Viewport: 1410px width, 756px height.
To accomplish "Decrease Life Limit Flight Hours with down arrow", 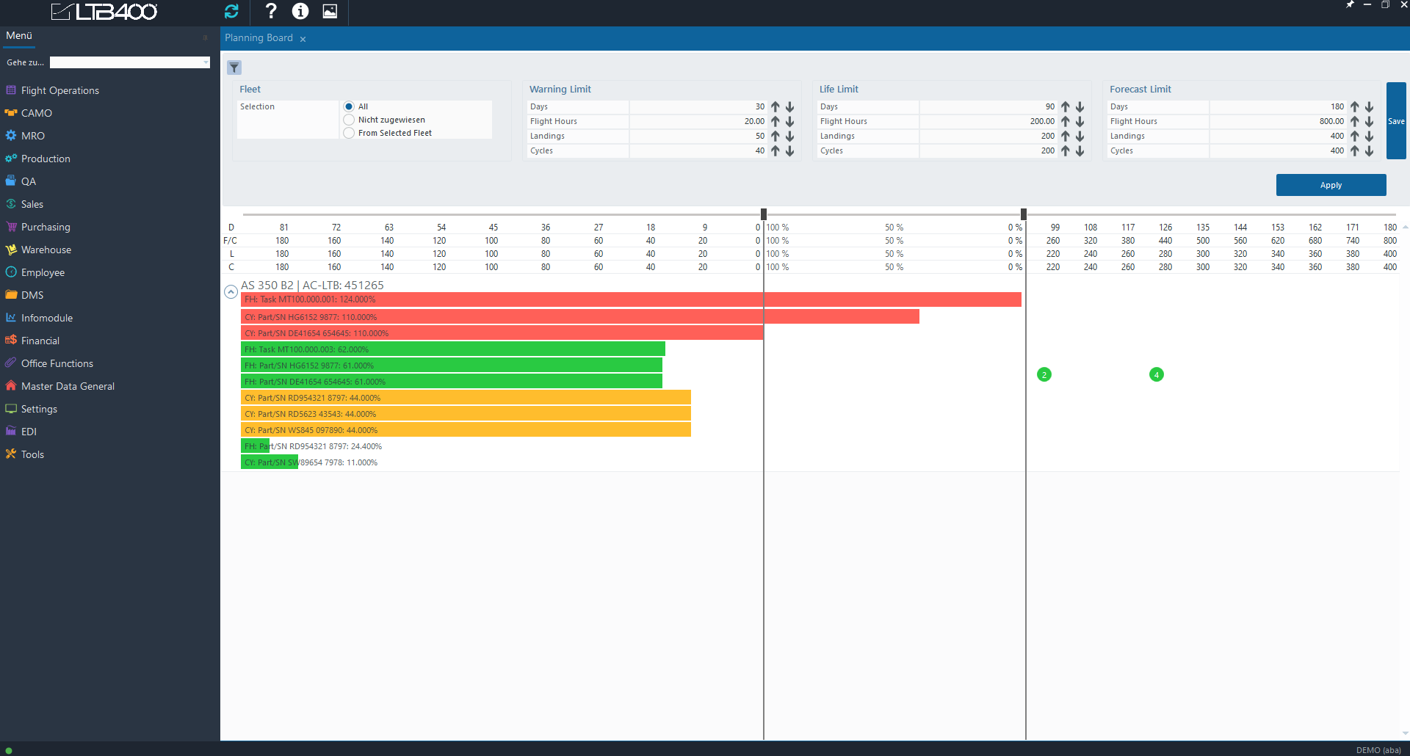I will 1080,122.
